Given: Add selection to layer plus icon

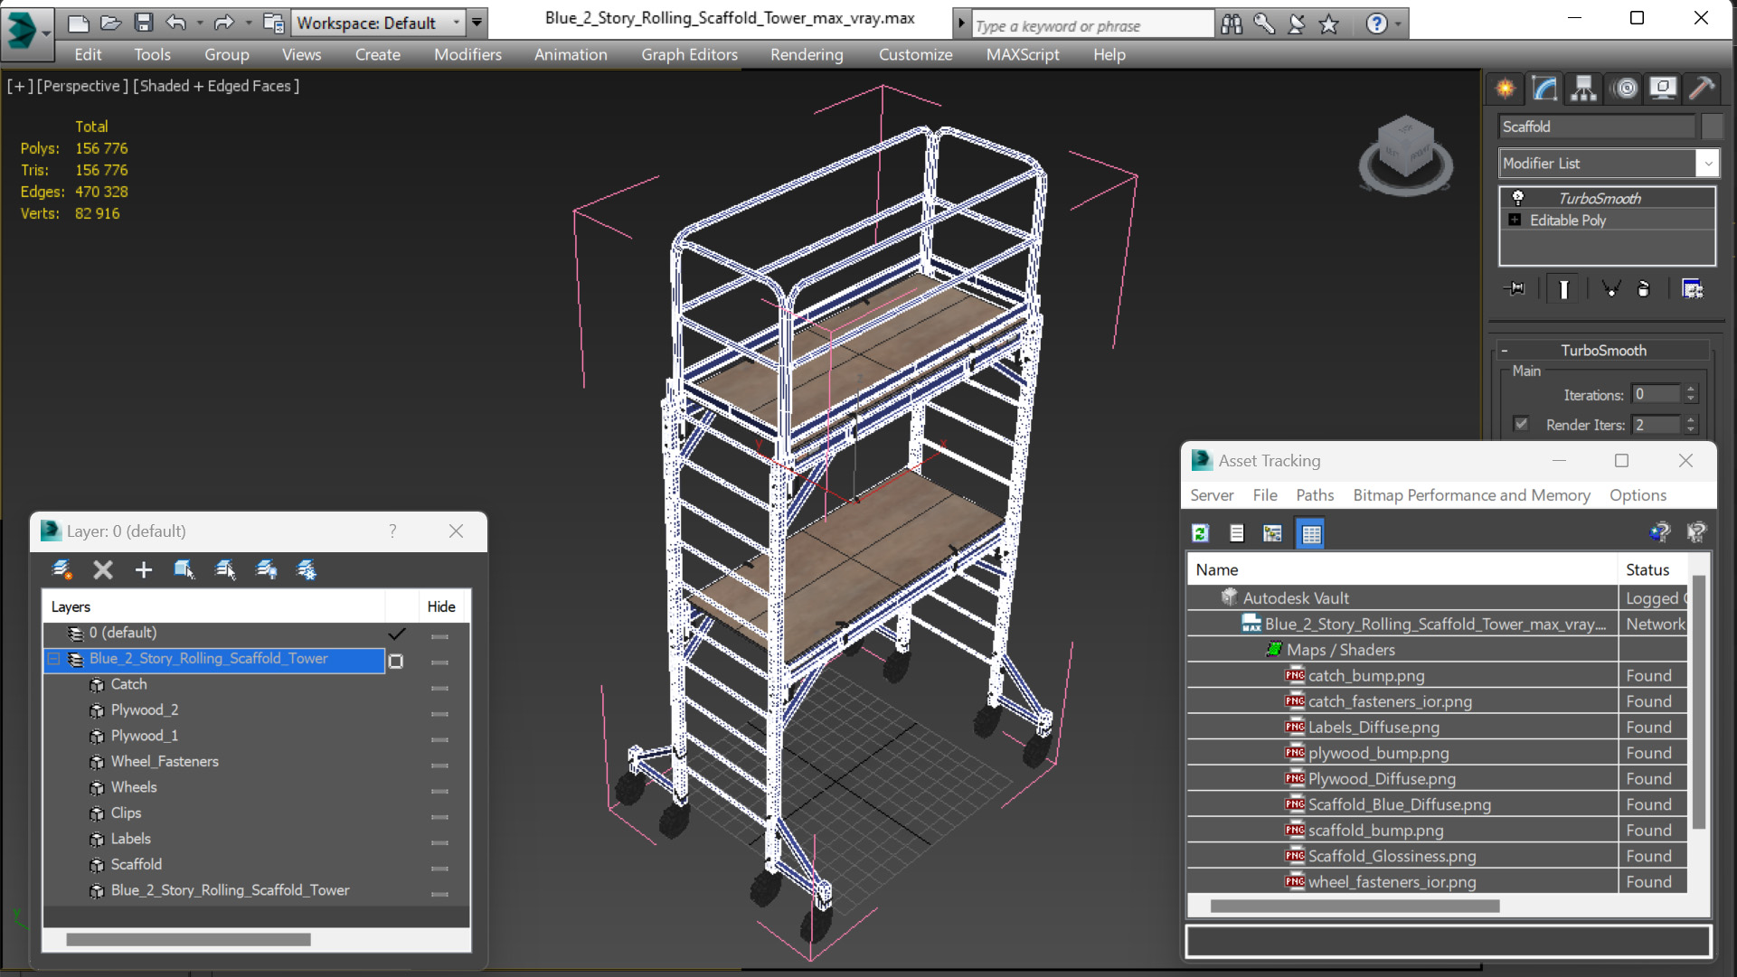Looking at the screenshot, I should (x=144, y=569).
